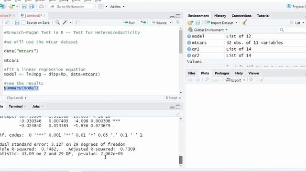Open the Top Level code section selector

17,97
